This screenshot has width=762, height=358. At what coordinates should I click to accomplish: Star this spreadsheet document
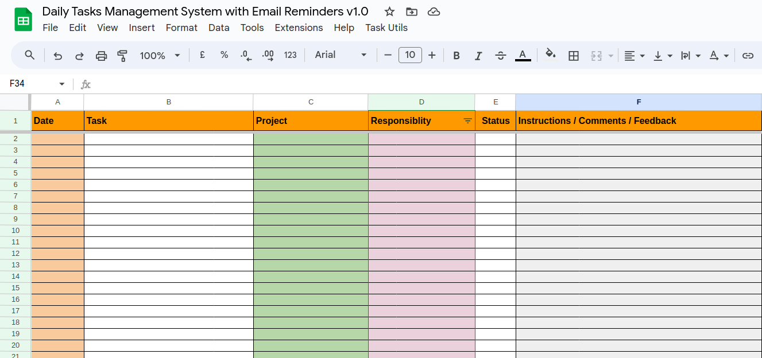click(x=389, y=11)
